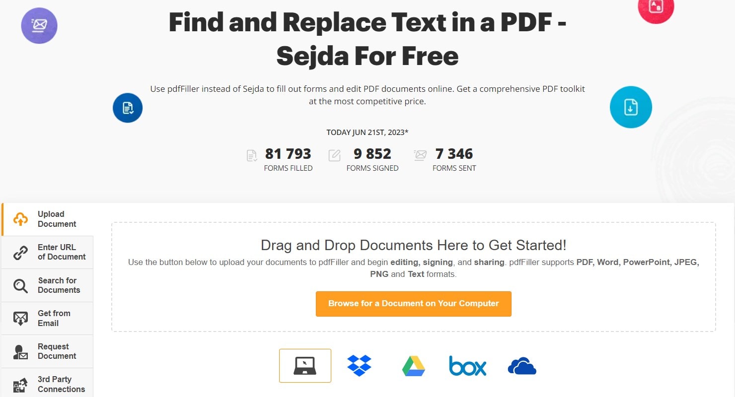The height and width of the screenshot is (397, 735).
Task: Click the drag and drop upload area
Action: coord(413,245)
